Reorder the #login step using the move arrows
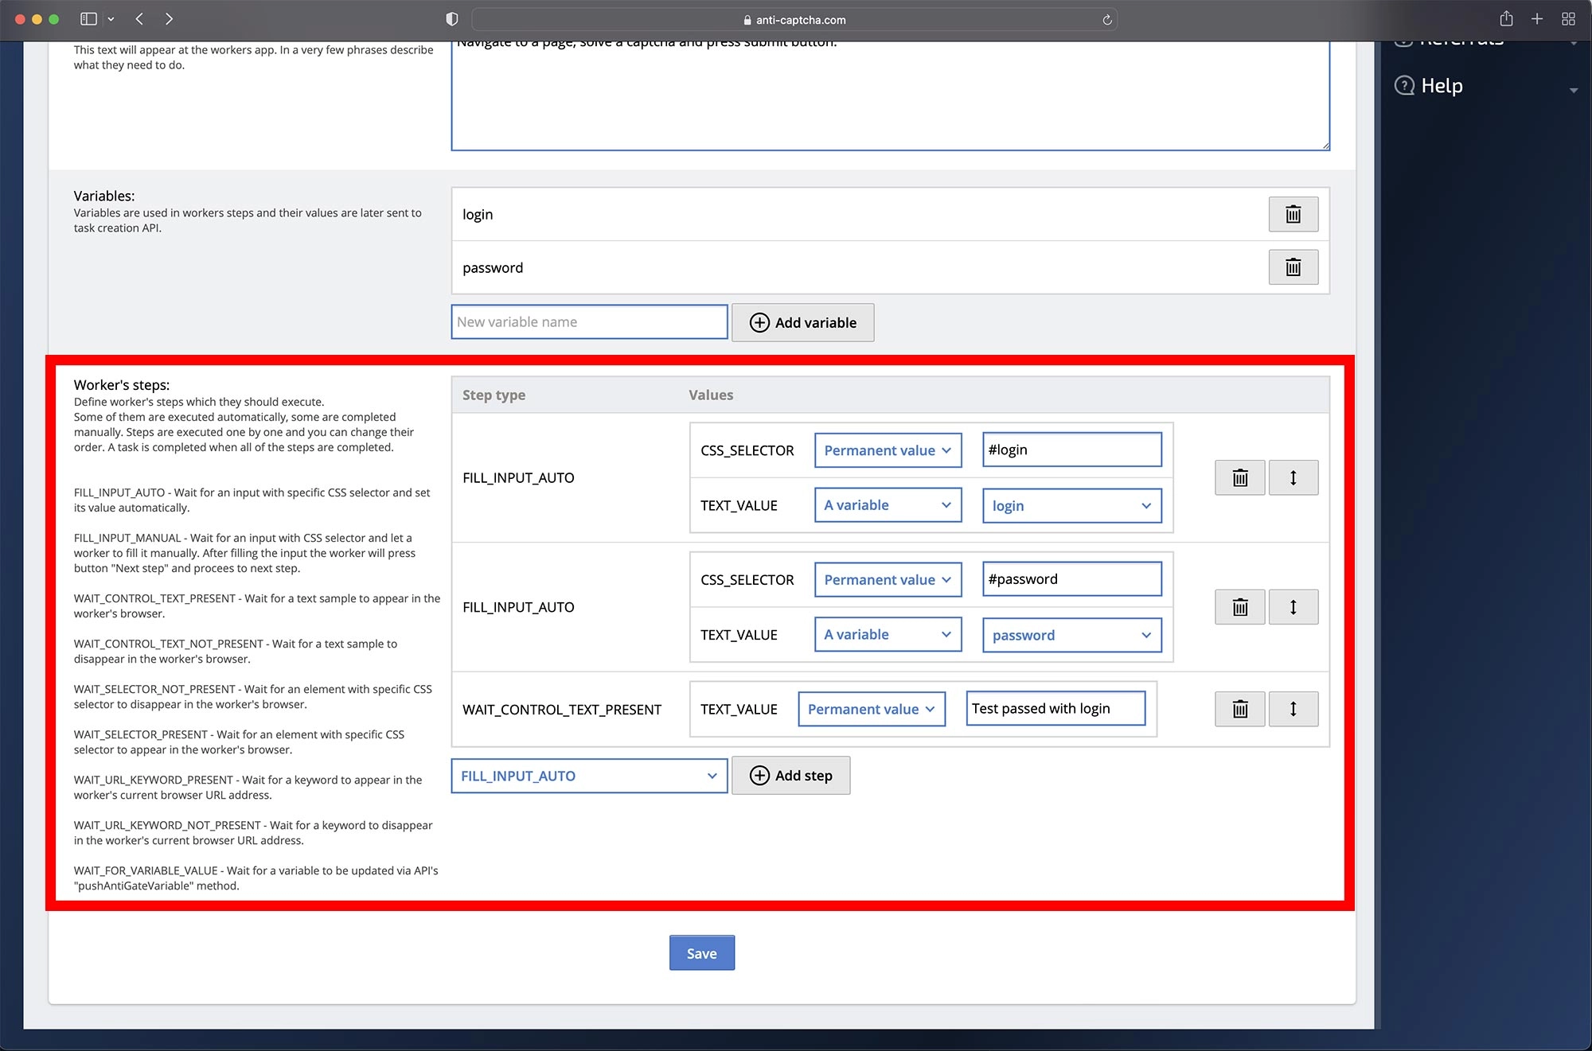 pos(1293,477)
